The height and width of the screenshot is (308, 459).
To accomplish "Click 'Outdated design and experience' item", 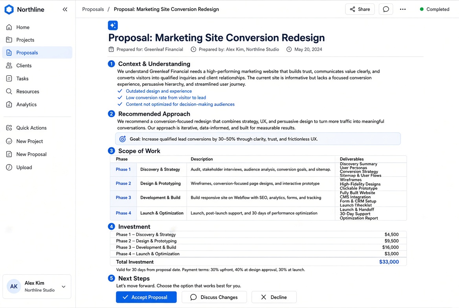I will tap(159, 91).
